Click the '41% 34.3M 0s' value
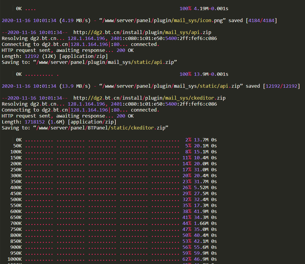 click(199, 217)
